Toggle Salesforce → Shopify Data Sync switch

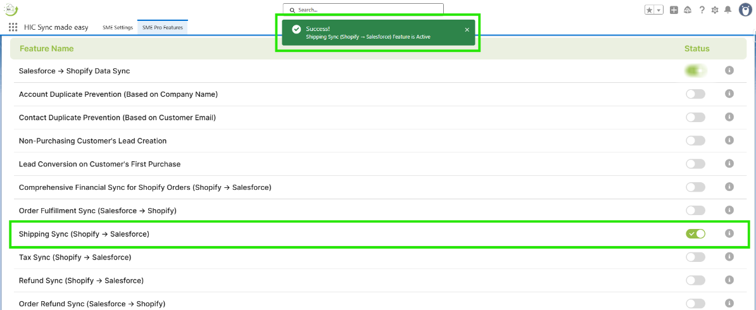click(x=695, y=71)
